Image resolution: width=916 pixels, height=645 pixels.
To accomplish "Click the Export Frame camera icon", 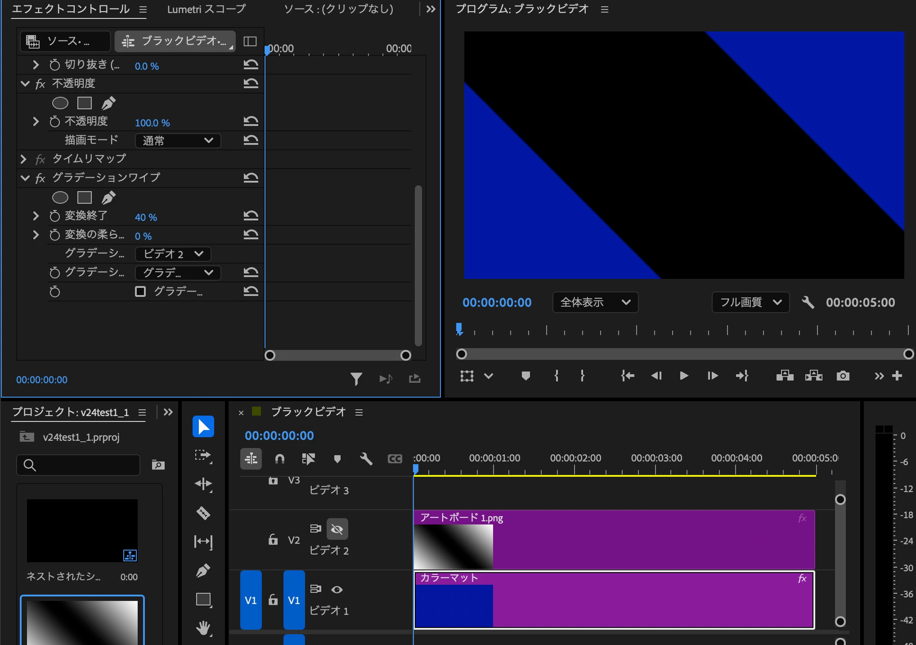I will click(x=843, y=376).
